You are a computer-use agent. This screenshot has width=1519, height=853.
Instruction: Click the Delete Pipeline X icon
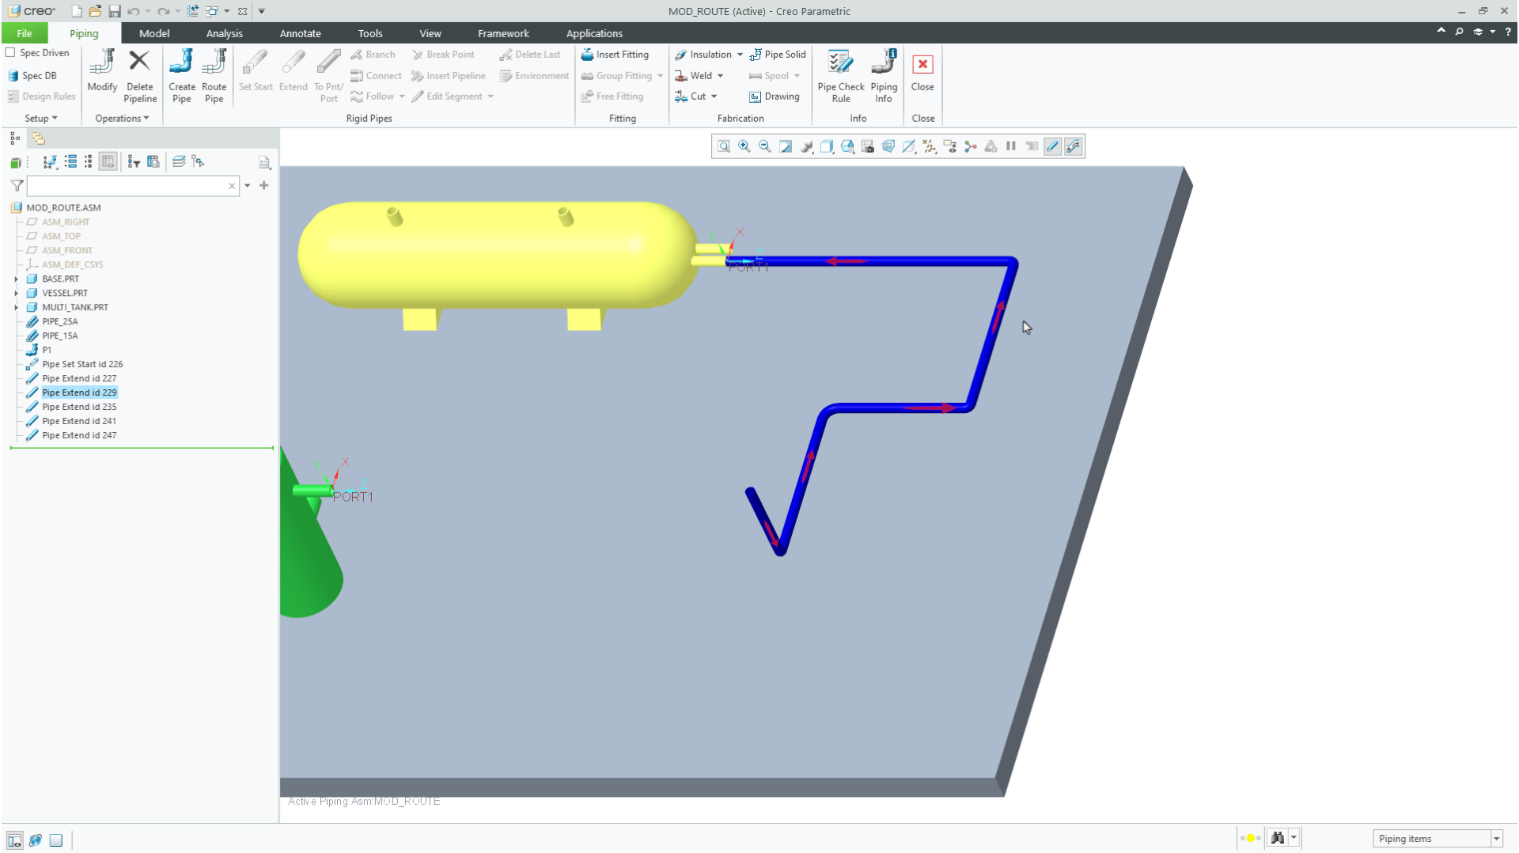point(139,61)
